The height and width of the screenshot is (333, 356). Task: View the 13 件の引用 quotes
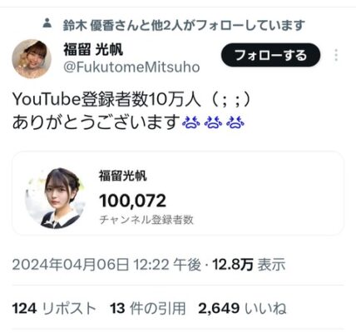148,308
